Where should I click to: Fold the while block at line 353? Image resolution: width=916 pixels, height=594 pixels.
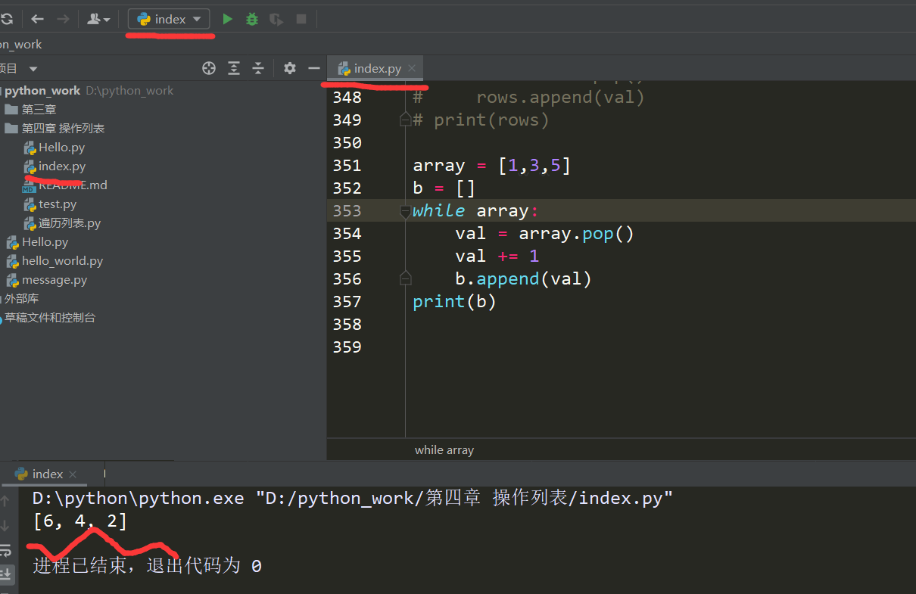[x=405, y=211]
